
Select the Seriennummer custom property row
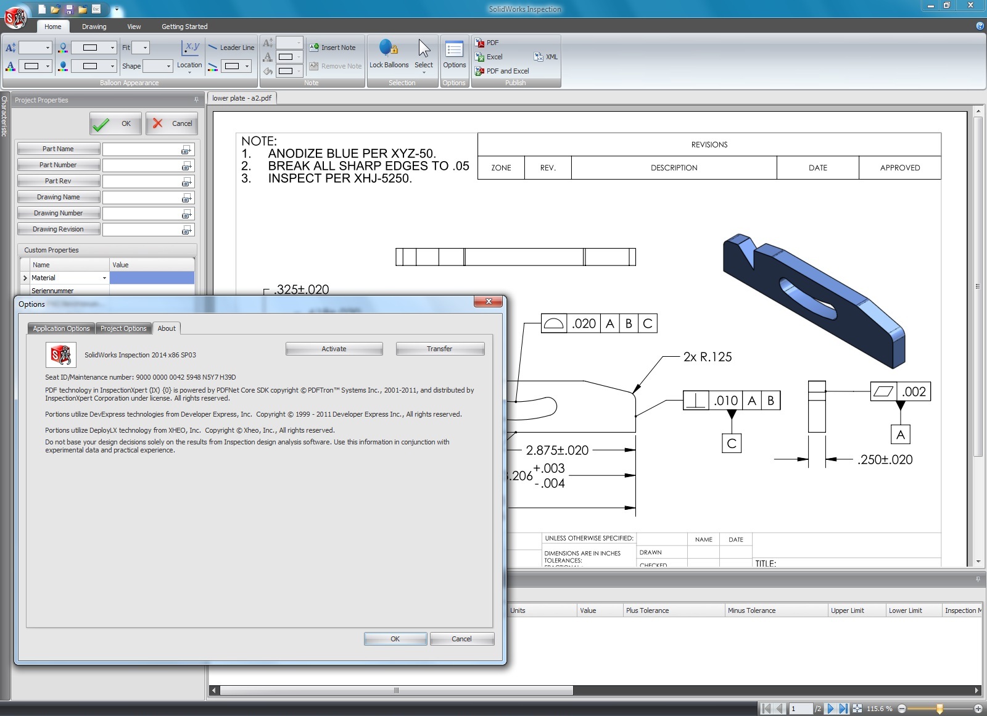click(107, 291)
